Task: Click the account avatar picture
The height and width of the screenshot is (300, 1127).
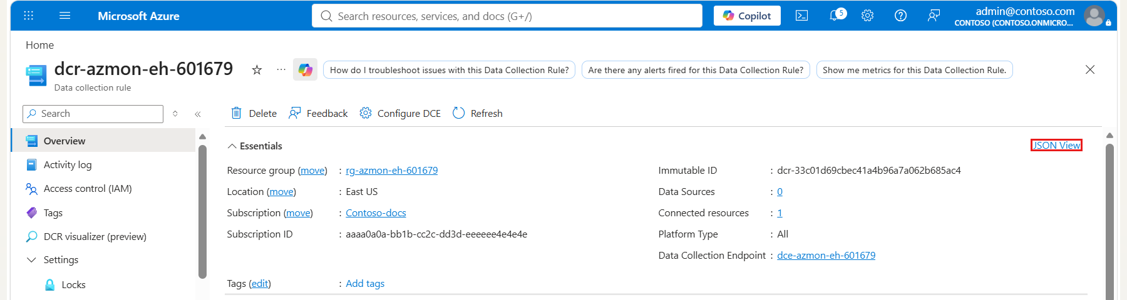Action: click(x=1094, y=16)
